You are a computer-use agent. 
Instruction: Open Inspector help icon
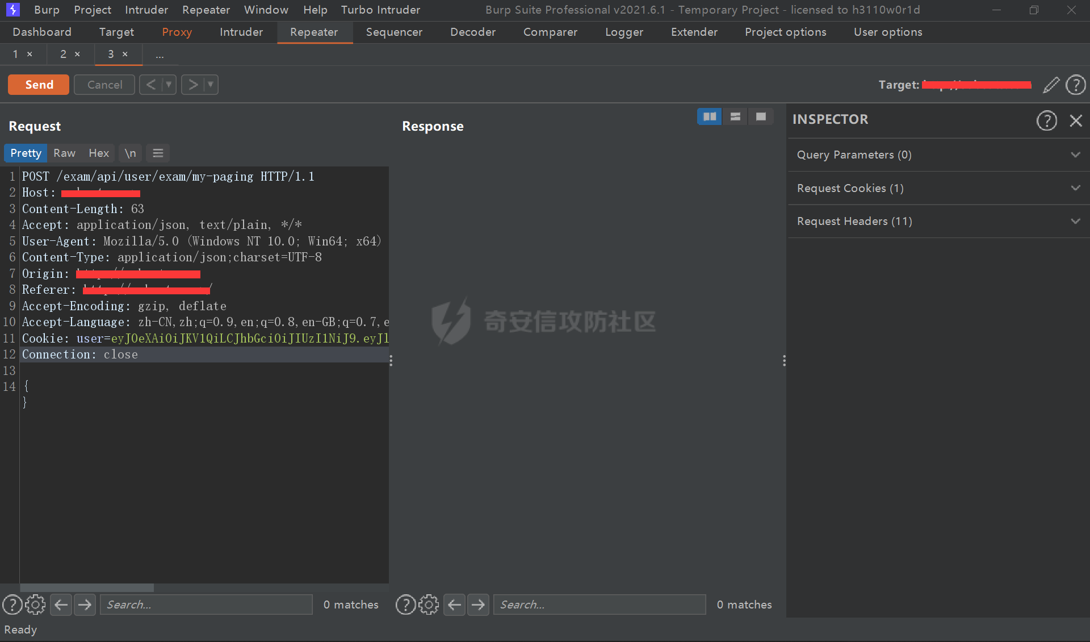pos(1046,120)
